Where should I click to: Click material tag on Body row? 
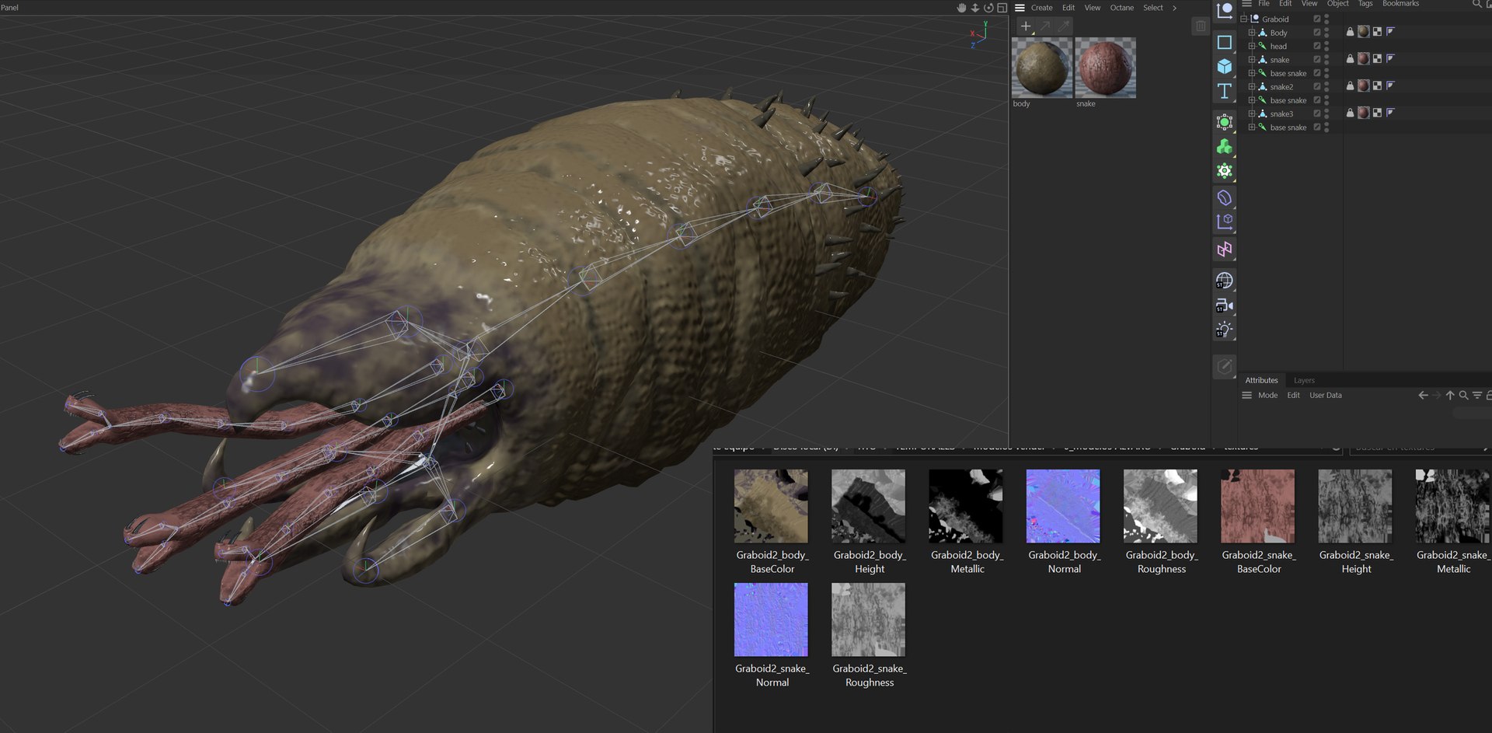click(1364, 32)
